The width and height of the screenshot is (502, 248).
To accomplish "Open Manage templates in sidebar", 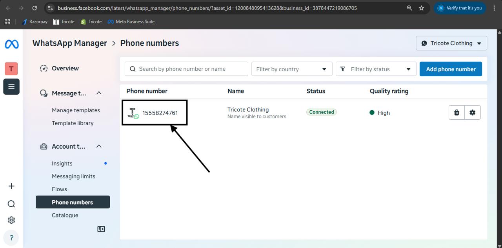I will [76, 110].
